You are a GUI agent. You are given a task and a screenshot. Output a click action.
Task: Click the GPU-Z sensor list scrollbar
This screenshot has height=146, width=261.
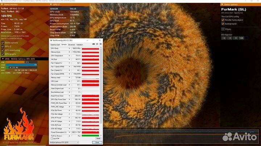point(101,86)
